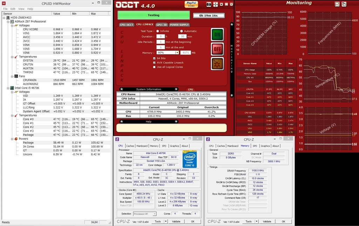Select the Automatic test type radio button
This screenshot has height=226, width=359.
point(181,31)
